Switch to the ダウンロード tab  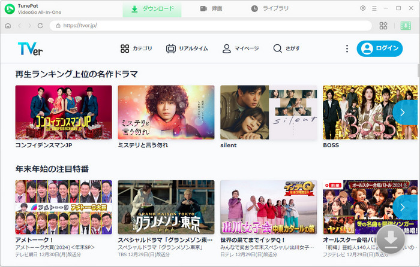[x=152, y=9]
